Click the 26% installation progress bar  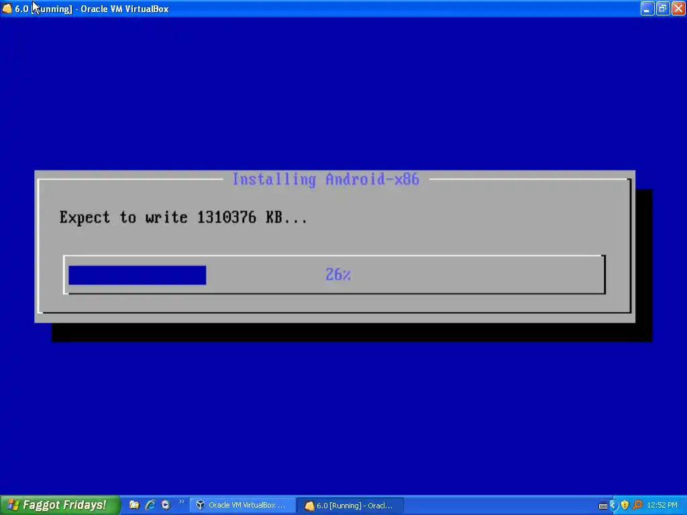tap(334, 274)
